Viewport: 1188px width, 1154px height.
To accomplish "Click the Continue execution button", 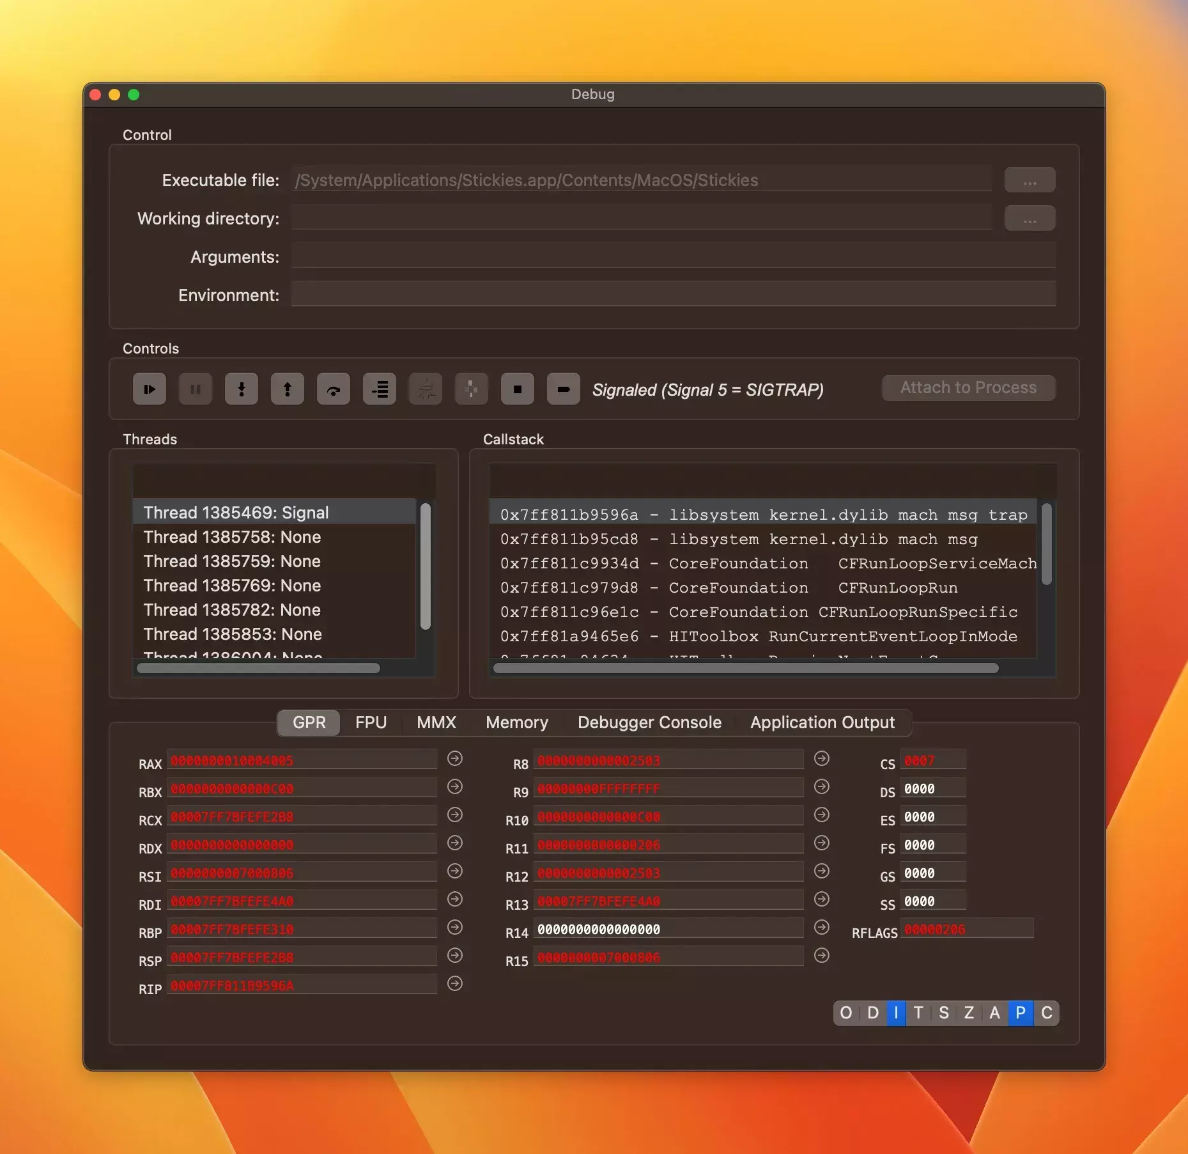I will 150,389.
